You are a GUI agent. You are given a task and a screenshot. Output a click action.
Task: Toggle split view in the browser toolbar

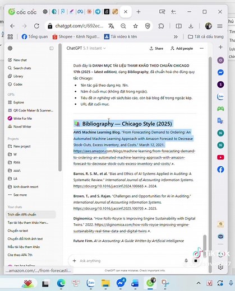pyautogui.click(x=178, y=26)
